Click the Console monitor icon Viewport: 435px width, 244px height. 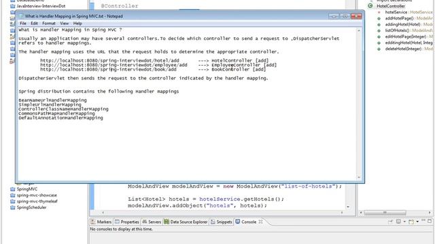[238, 222]
